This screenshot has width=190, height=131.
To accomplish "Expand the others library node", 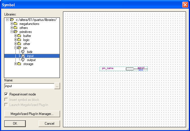I will pyautogui.click(x=12, y=28).
